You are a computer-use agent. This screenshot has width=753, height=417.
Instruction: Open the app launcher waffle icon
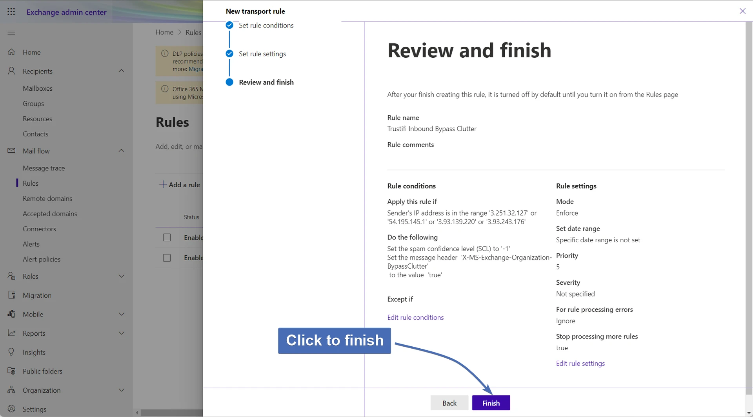[x=11, y=12]
